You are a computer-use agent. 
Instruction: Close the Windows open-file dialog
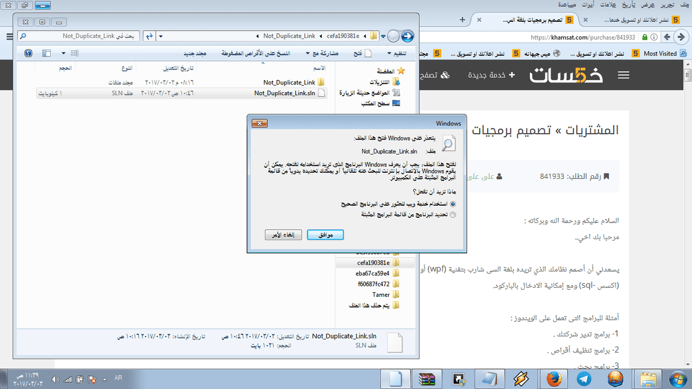(259, 123)
